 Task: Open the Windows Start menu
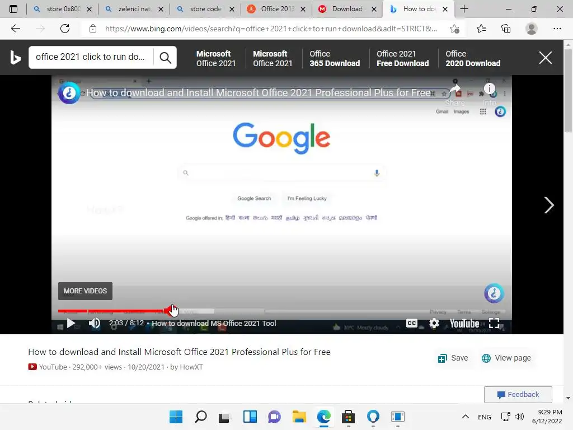click(176, 417)
